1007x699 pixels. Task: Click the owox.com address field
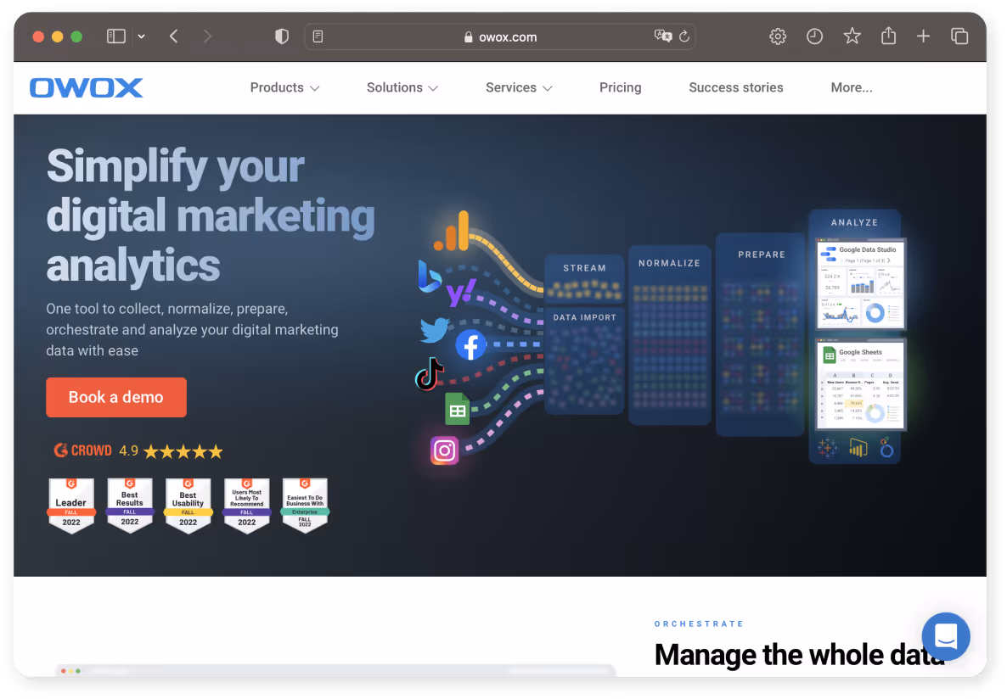(501, 36)
